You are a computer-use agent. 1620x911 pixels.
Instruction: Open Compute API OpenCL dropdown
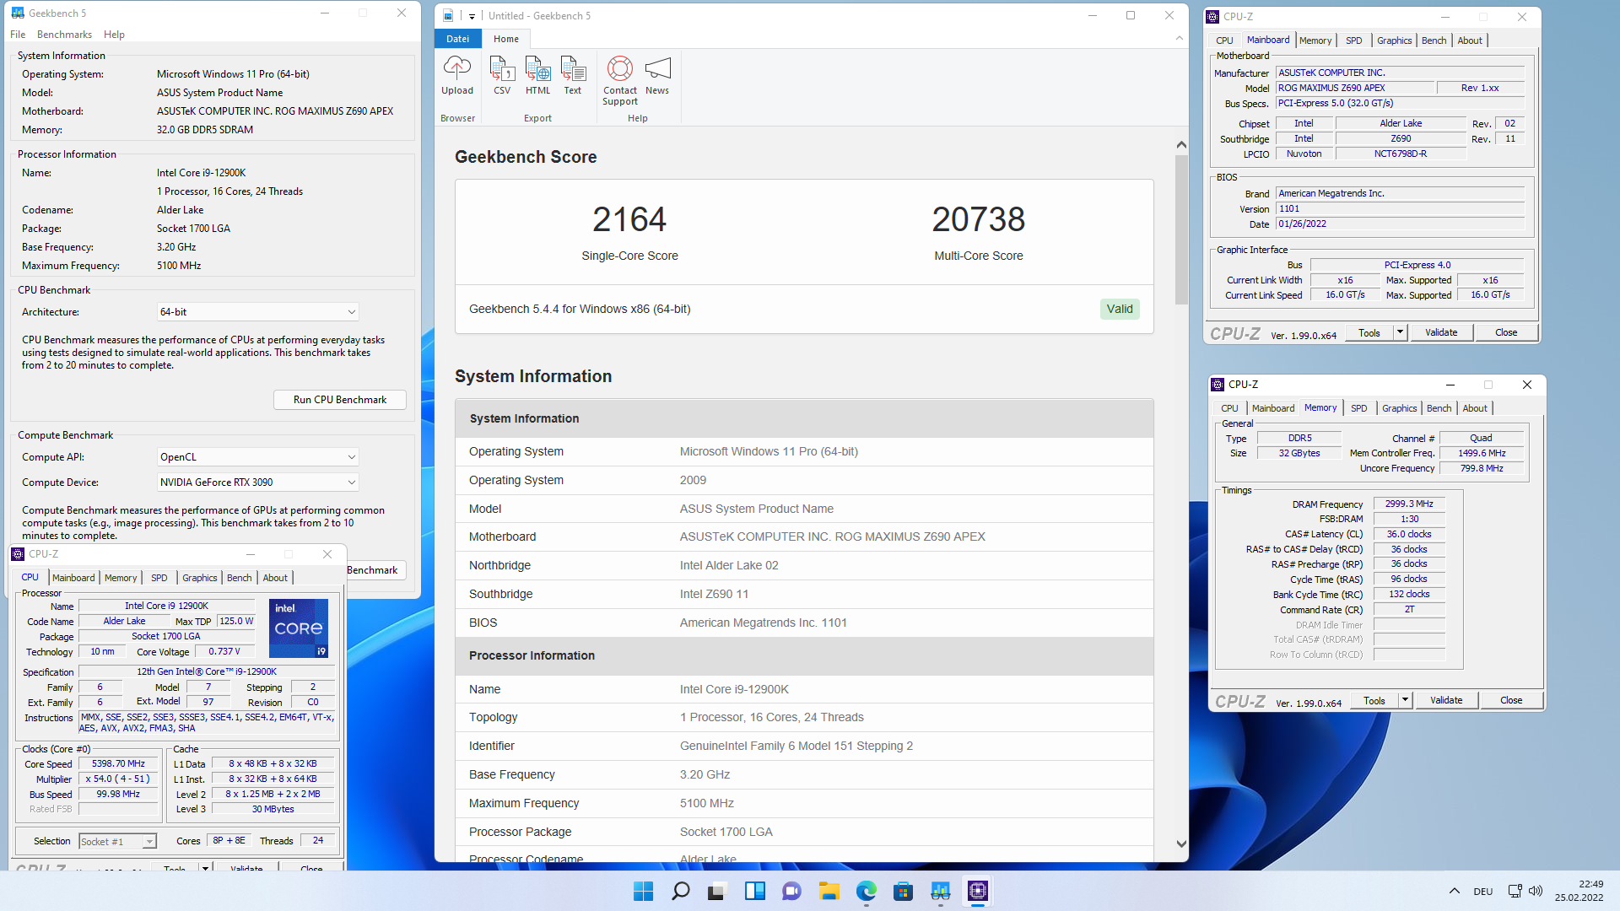click(x=257, y=457)
